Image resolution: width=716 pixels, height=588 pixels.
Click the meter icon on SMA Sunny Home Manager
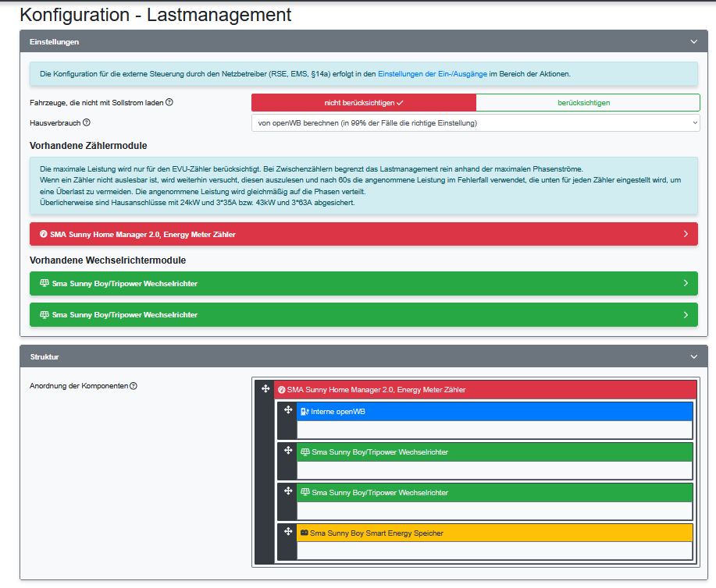coord(283,389)
